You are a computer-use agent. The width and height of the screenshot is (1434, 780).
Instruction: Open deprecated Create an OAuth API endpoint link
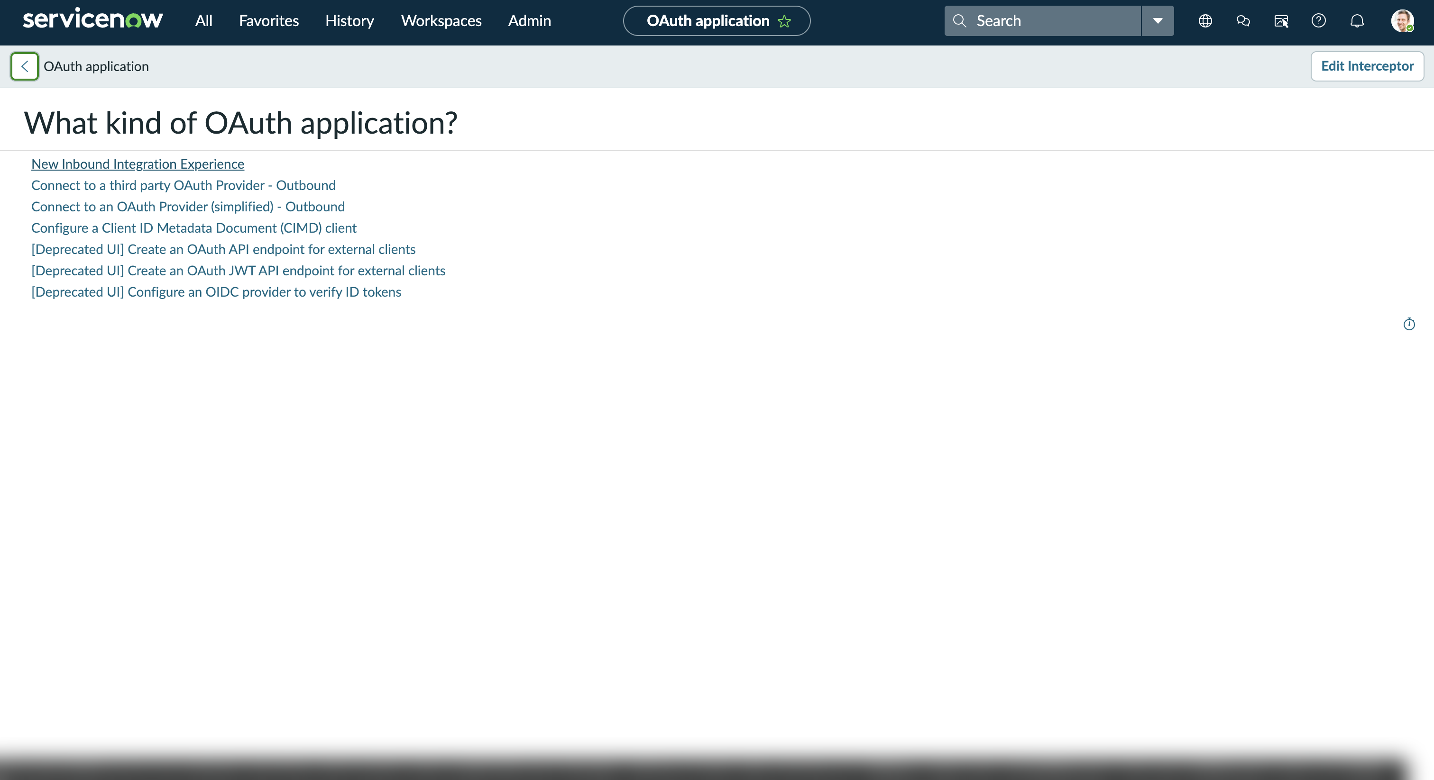(x=223, y=249)
